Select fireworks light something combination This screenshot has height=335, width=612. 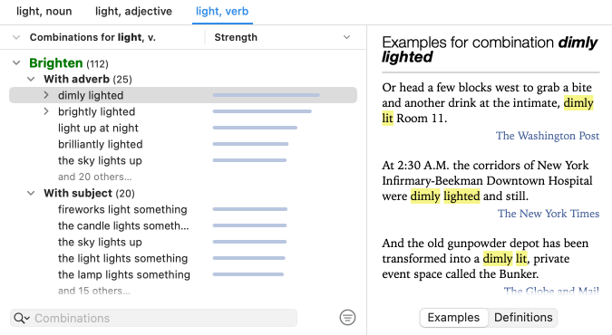pyautogui.click(x=122, y=209)
